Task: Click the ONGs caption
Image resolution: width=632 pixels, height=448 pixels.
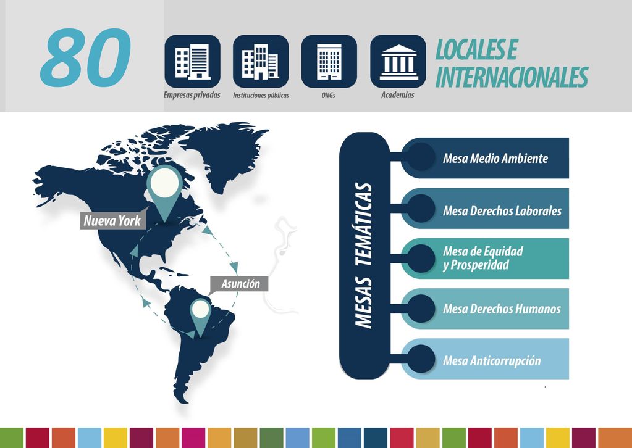Action: (329, 96)
